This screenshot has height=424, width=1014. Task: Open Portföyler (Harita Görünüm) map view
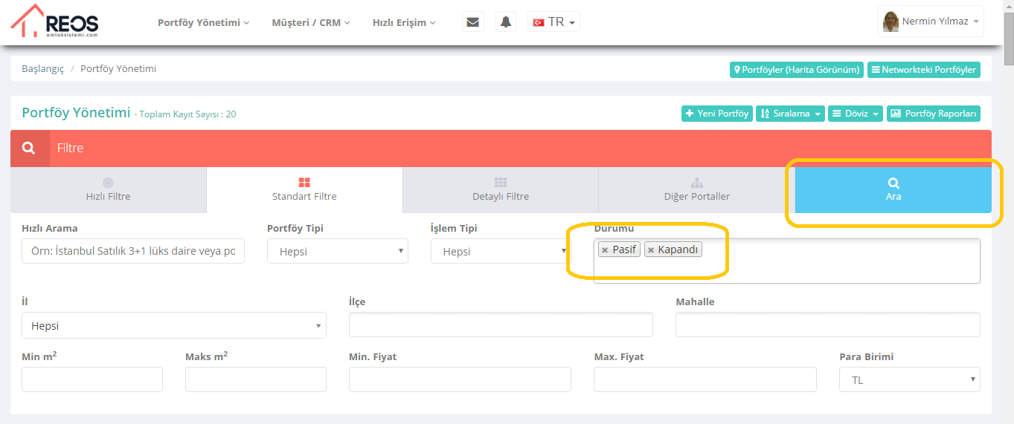(797, 70)
